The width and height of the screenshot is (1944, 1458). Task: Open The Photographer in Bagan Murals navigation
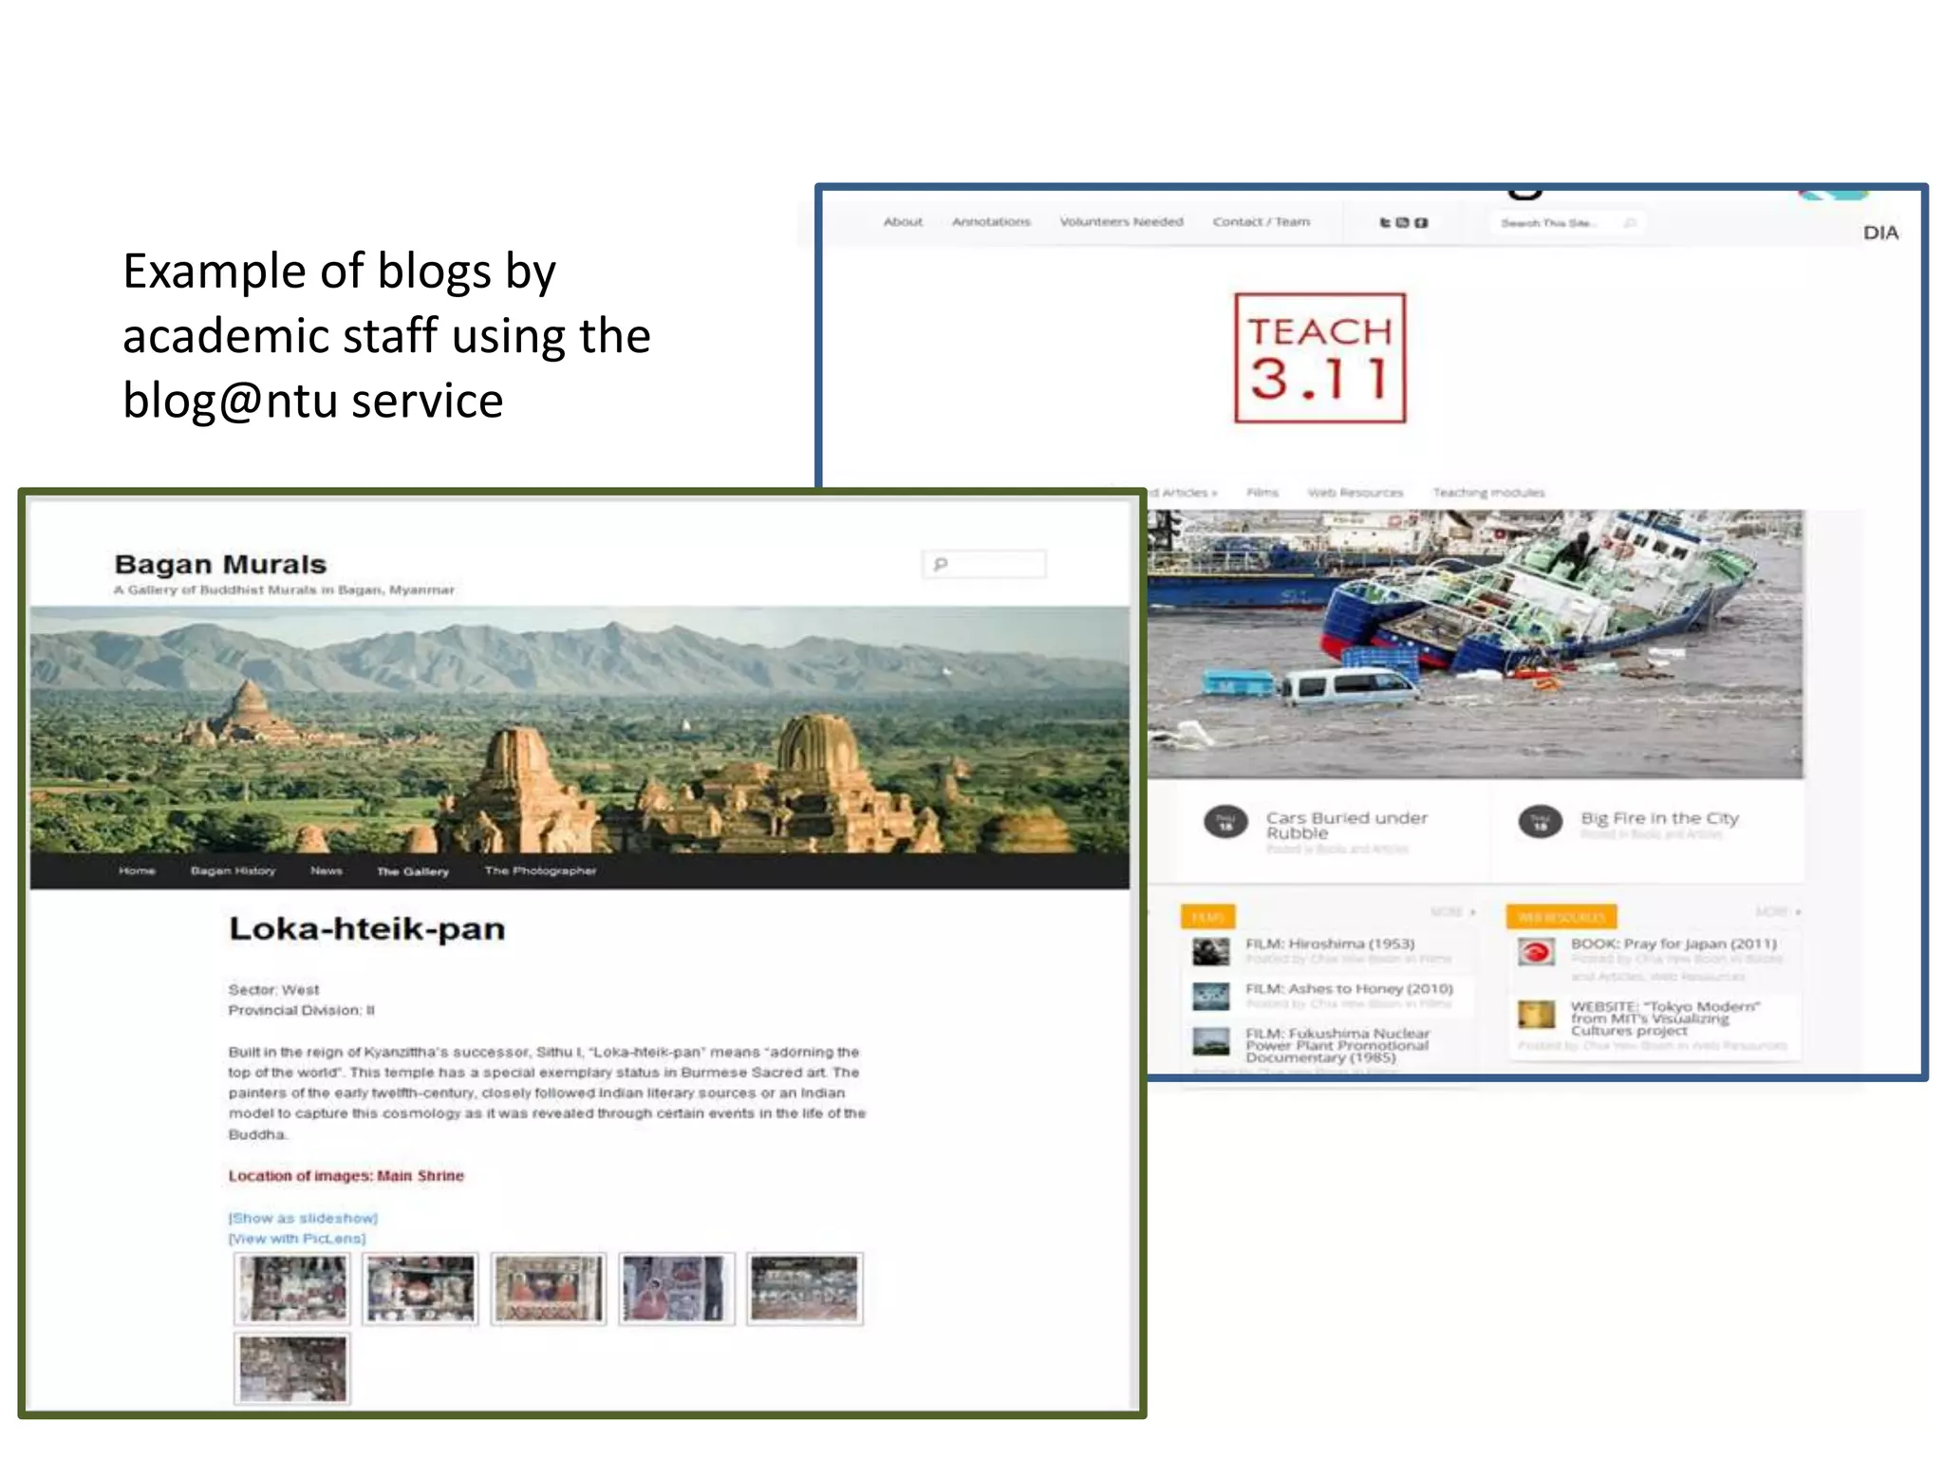coord(540,870)
